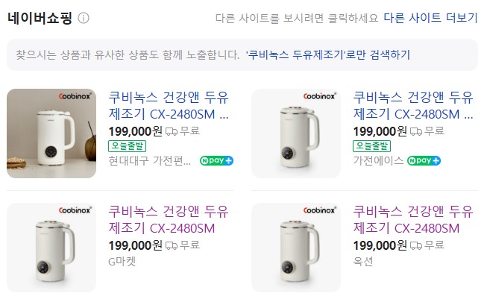Open 현대대구 product title link
Screen dimensions: 490x302
tap(169, 106)
